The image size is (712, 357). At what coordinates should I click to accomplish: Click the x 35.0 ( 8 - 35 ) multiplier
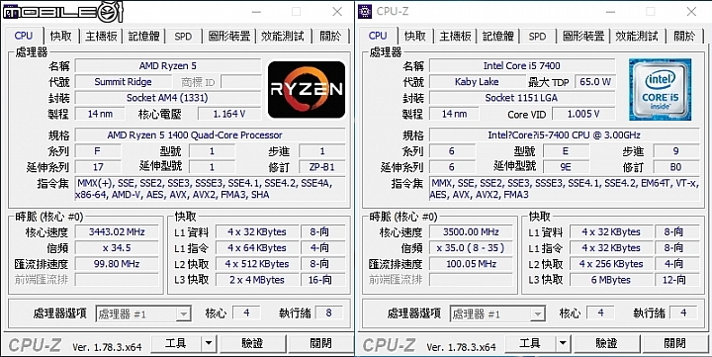(x=471, y=248)
